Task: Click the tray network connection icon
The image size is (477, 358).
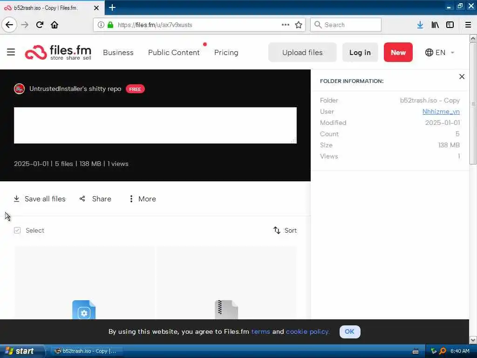Action: point(434,351)
